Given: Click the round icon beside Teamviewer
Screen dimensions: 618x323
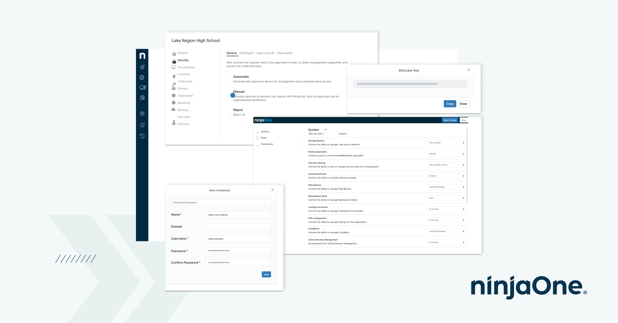Looking at the screenshot, I should click(x=174, y=96).
